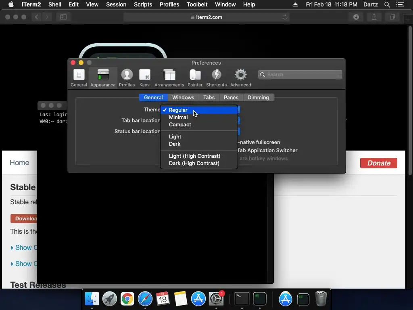413x310 pixels.
Task: Select Compact theme option
Action: [x=199, y=125]
